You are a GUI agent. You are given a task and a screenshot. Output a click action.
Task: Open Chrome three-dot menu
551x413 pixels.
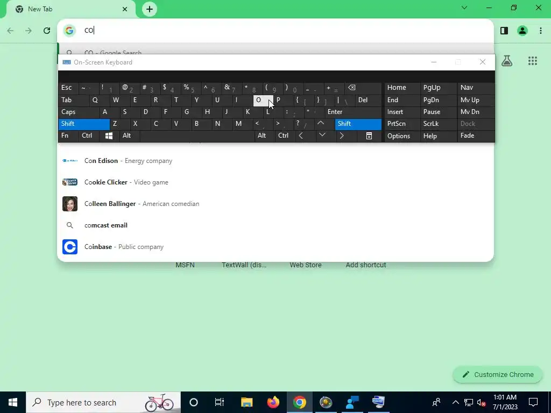540,31
